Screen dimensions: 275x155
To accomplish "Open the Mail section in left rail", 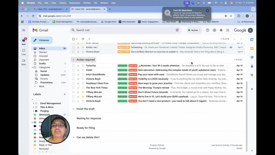I will [x=24, y=41].
